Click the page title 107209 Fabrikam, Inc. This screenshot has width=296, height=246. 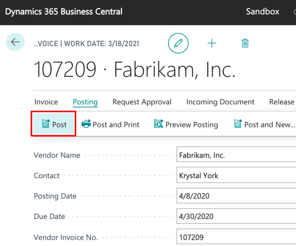(x=135, y=70)
